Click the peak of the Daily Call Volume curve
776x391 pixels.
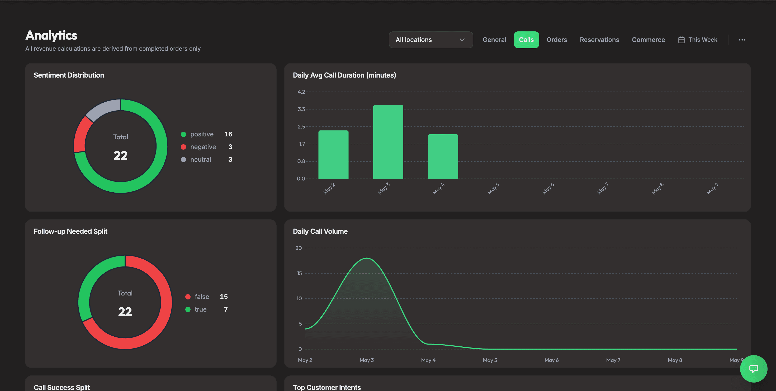point(367,258)
